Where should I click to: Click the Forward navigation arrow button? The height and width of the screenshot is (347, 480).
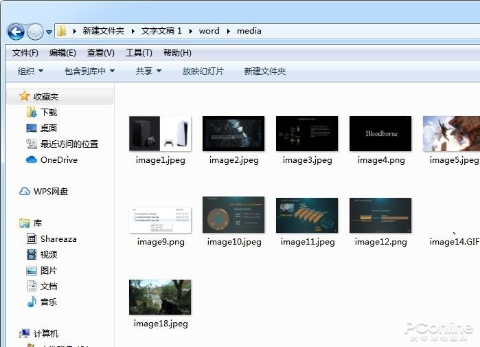[35, 31]
